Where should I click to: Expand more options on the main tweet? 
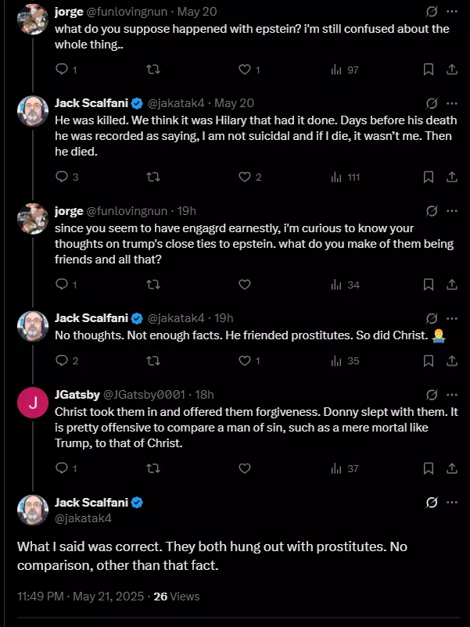click(452, 502)
